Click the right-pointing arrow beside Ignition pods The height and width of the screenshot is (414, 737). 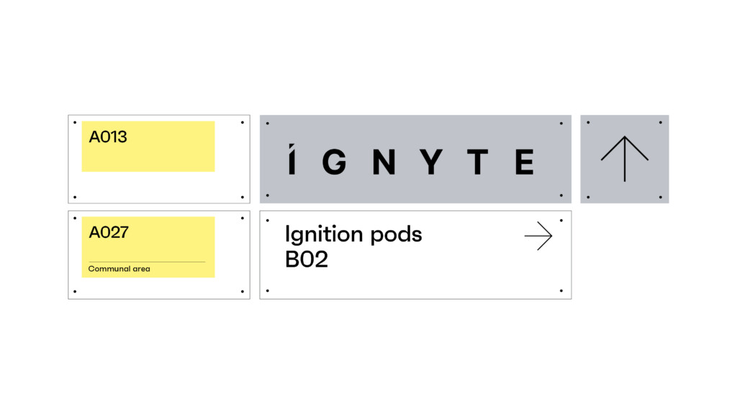538,236
